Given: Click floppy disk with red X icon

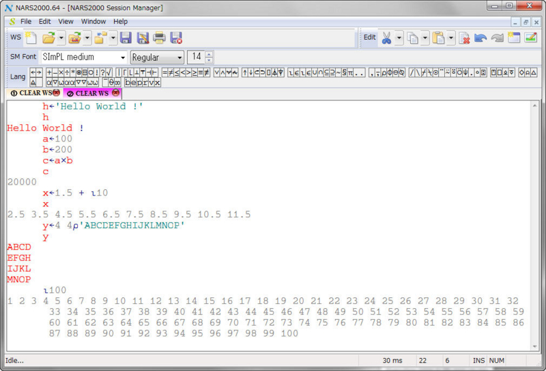Looking at the screenshot, I should [x=176, y=38].
